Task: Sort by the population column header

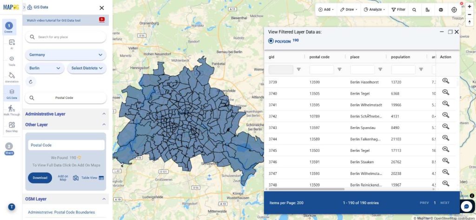Action: (x=400, y=57)
